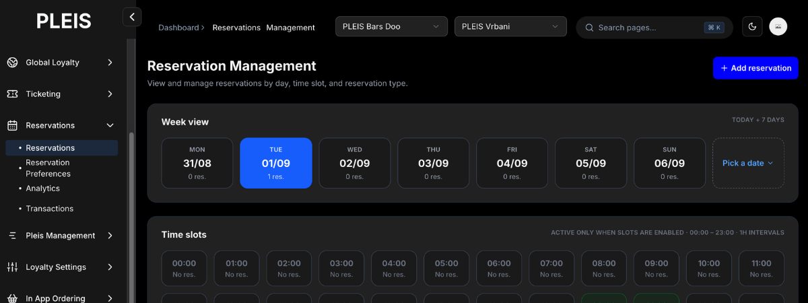
Task: Collapse the Reservations menu chevron
Action: 110,125
